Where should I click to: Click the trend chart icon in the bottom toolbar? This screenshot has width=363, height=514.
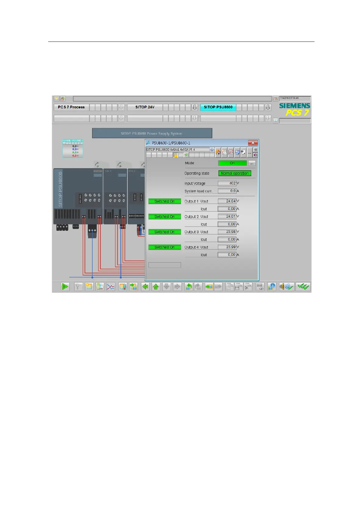click(110, 287)
